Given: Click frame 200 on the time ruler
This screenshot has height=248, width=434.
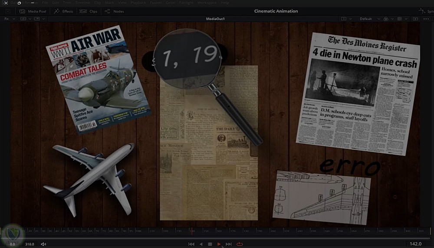Looking at the screenshot, I should click(x=273, y=231).
